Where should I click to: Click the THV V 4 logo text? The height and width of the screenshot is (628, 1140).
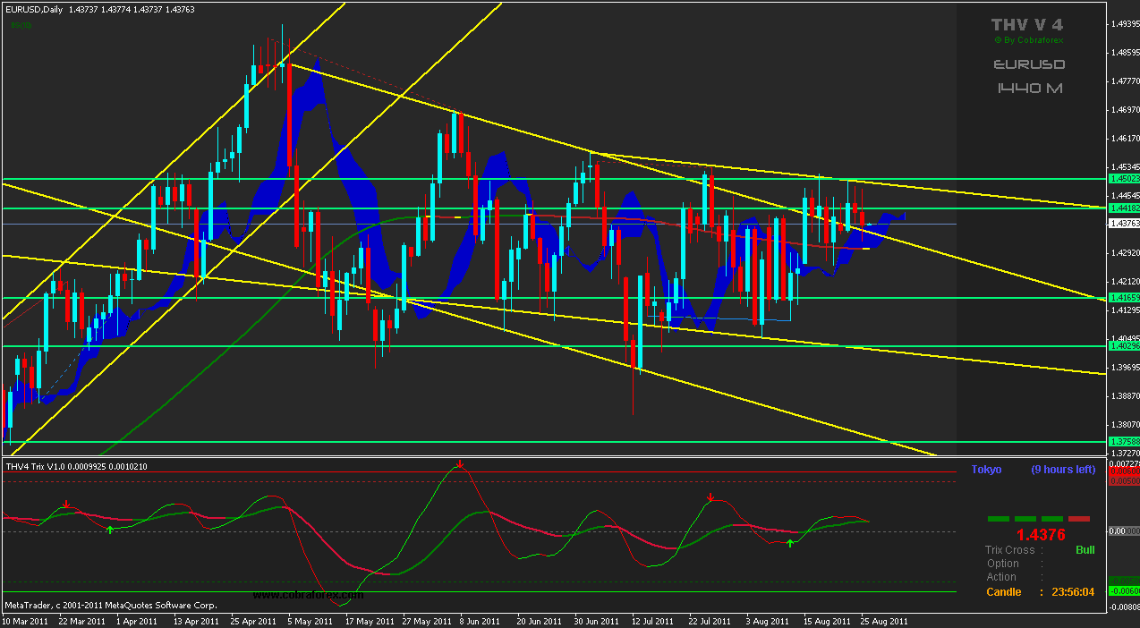tap(1027, 25)
